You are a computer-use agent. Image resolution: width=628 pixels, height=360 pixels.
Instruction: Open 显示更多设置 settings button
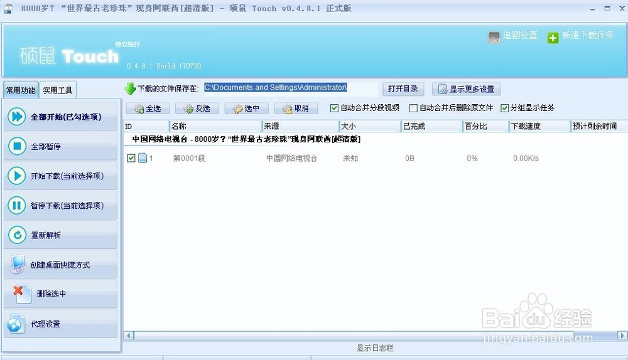466,89
